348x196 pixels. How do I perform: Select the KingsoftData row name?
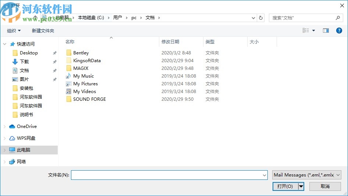coord(87,61)
